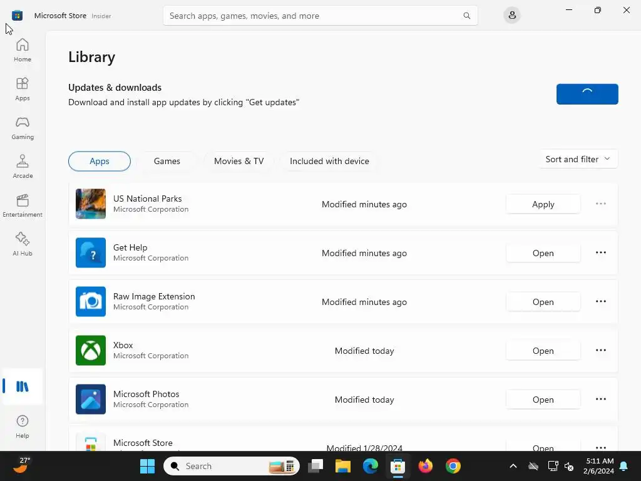Open more options for Raw Image Extension

click(x=600, y=301)
